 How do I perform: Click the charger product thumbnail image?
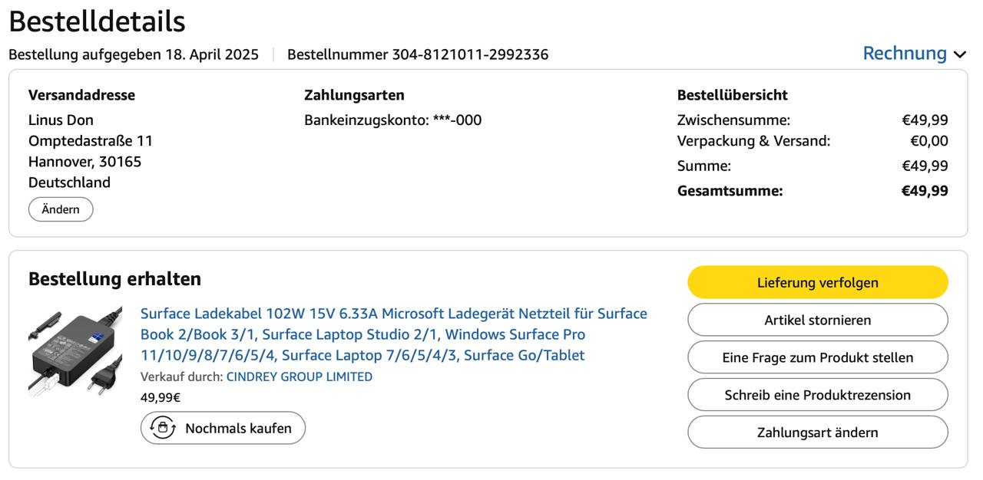coord(75,351)
